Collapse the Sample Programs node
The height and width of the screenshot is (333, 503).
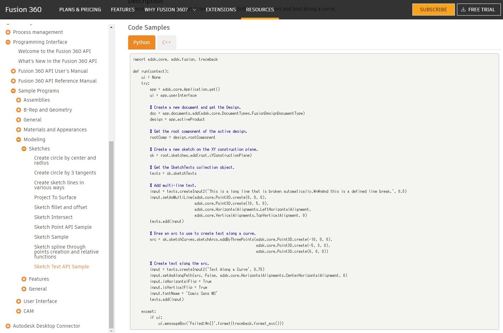pos(13,91)
